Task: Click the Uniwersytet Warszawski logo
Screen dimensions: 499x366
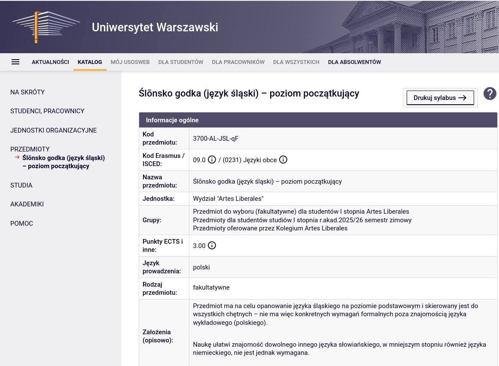Action: point(46,27)
